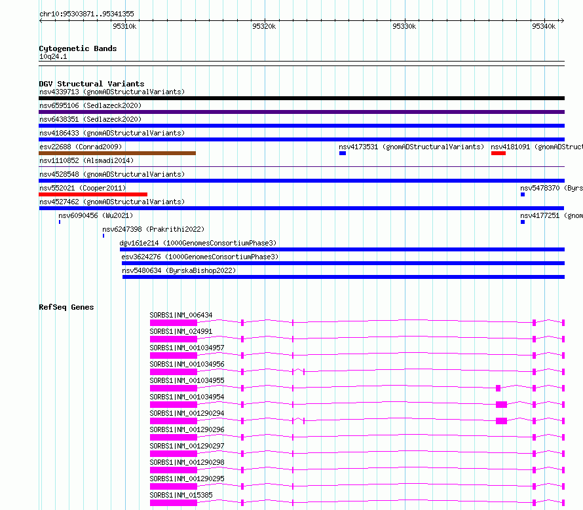Open transcript SORBS1|NM_001290295 label
The height and width of the screenshot is (510, 583).
[x=187, y=479]
